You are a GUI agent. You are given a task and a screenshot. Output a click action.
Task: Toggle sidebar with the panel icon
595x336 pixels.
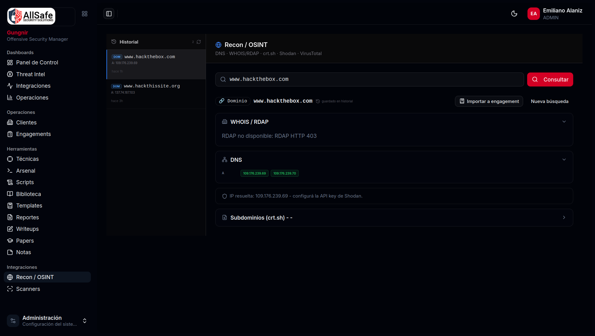(109, 14)
